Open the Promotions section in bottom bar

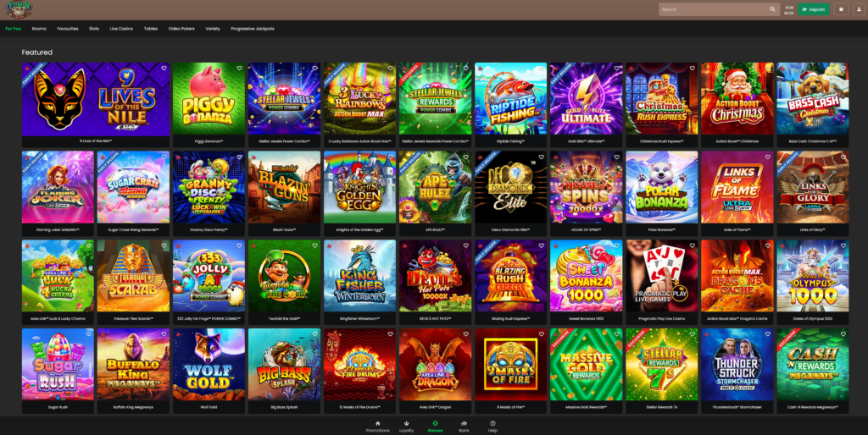[x=377, y=427]
